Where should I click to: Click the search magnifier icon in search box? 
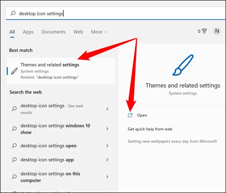(13, 13)
